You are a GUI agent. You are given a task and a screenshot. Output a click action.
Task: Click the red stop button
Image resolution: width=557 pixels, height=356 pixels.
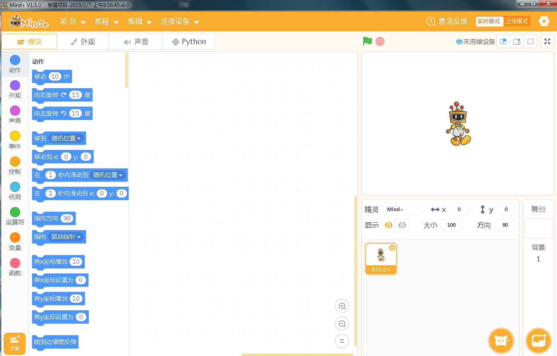(380, 41)
